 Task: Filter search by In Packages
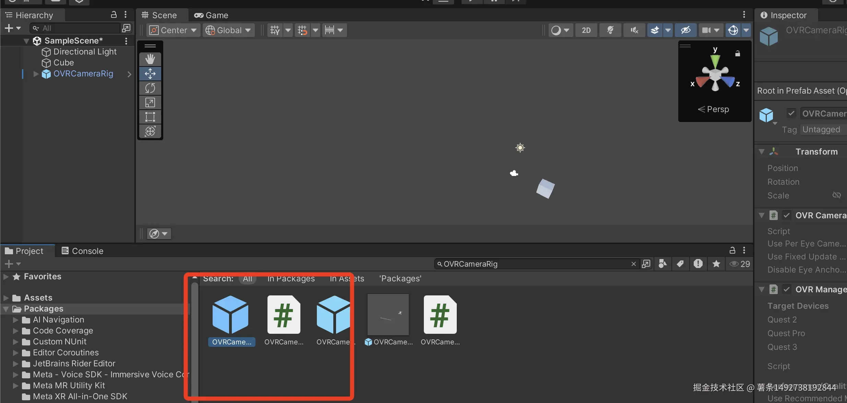click(291, 279)
